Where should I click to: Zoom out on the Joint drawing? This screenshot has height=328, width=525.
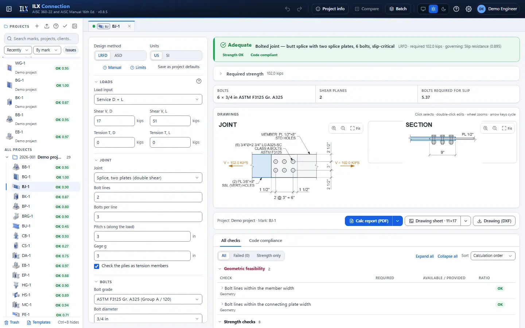343,128
